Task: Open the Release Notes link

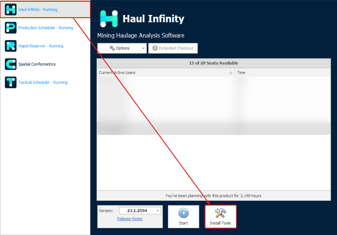Action: point(130,219)
